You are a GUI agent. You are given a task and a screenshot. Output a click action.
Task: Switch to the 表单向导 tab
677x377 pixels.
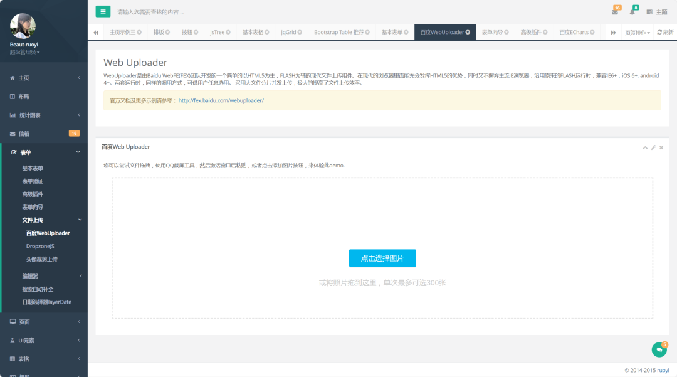pos(492,33)
